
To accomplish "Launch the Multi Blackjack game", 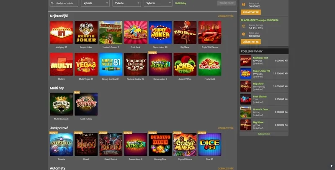I will pos(61,104).
